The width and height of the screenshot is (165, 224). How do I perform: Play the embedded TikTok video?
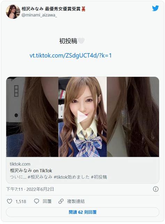(82, 117)
